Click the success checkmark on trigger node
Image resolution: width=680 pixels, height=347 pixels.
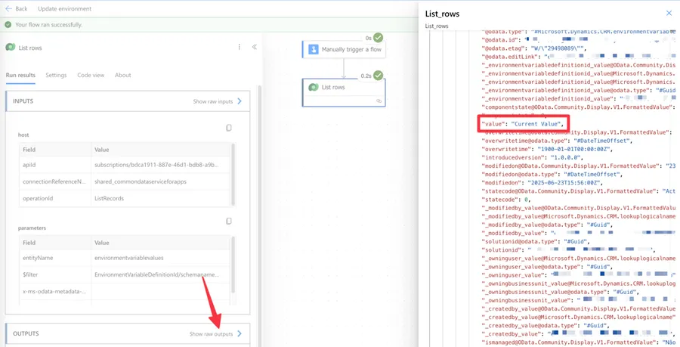(x=378, y=38)
